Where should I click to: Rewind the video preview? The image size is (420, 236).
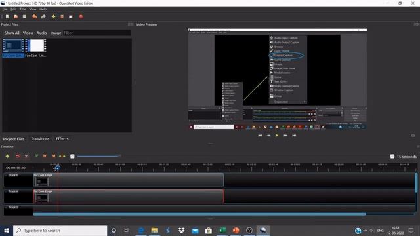point(268,136)
